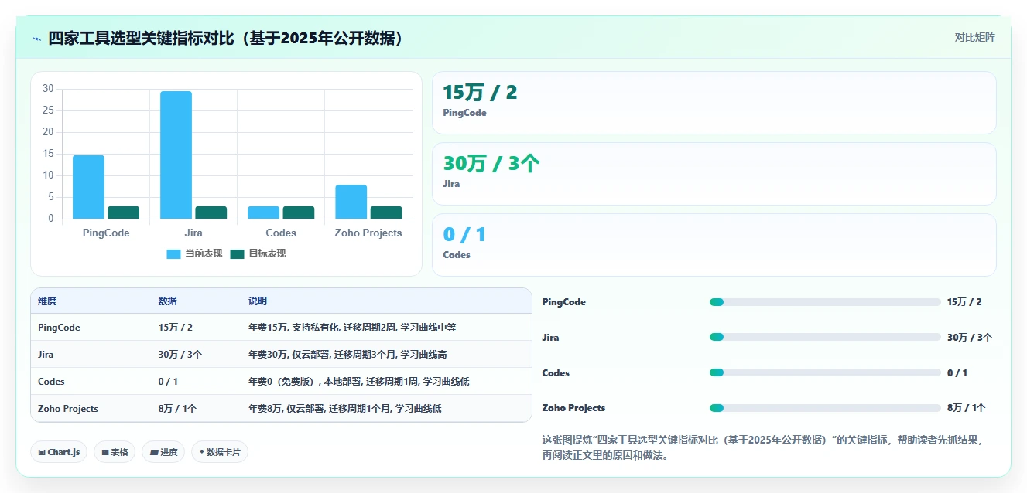Click the Jira progress row label
The image size is (1027, 493).
pyautogui.click(x=551, y=338)
